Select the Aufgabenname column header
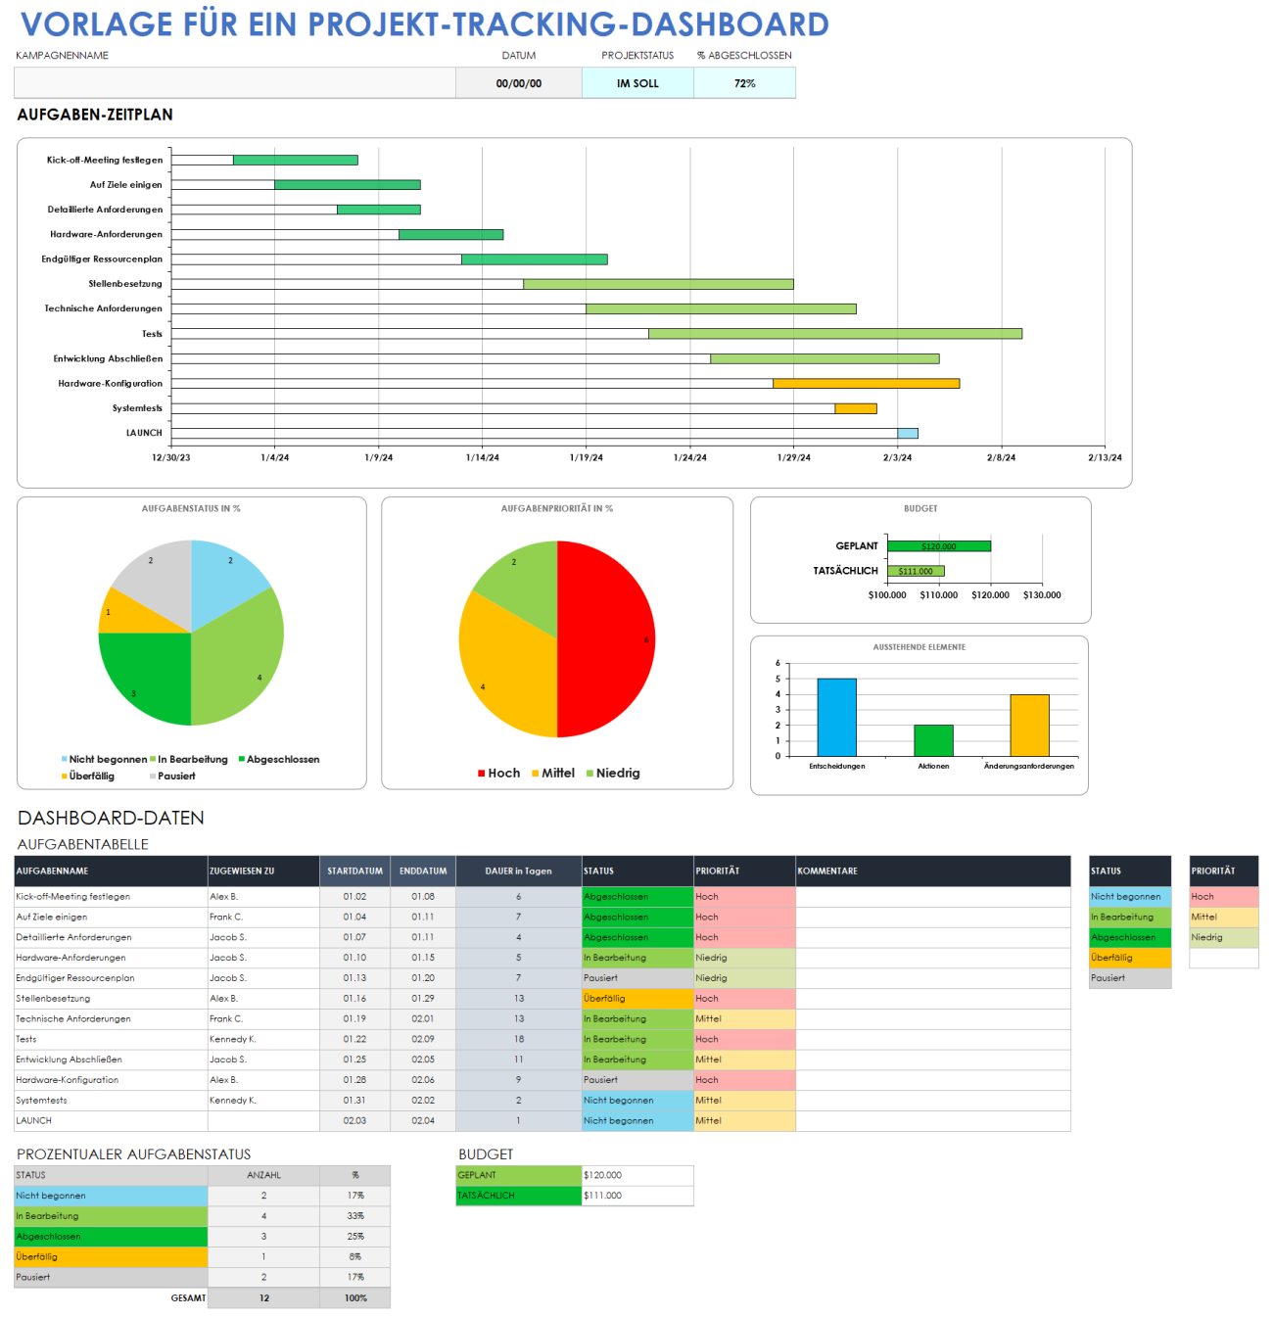Viewport: 1273px width, 1318px height. coord(59,871)
